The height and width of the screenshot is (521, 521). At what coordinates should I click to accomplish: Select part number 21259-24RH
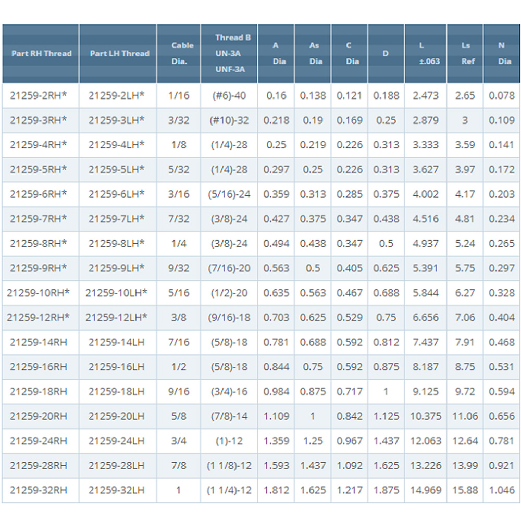[x=38, y=441]
